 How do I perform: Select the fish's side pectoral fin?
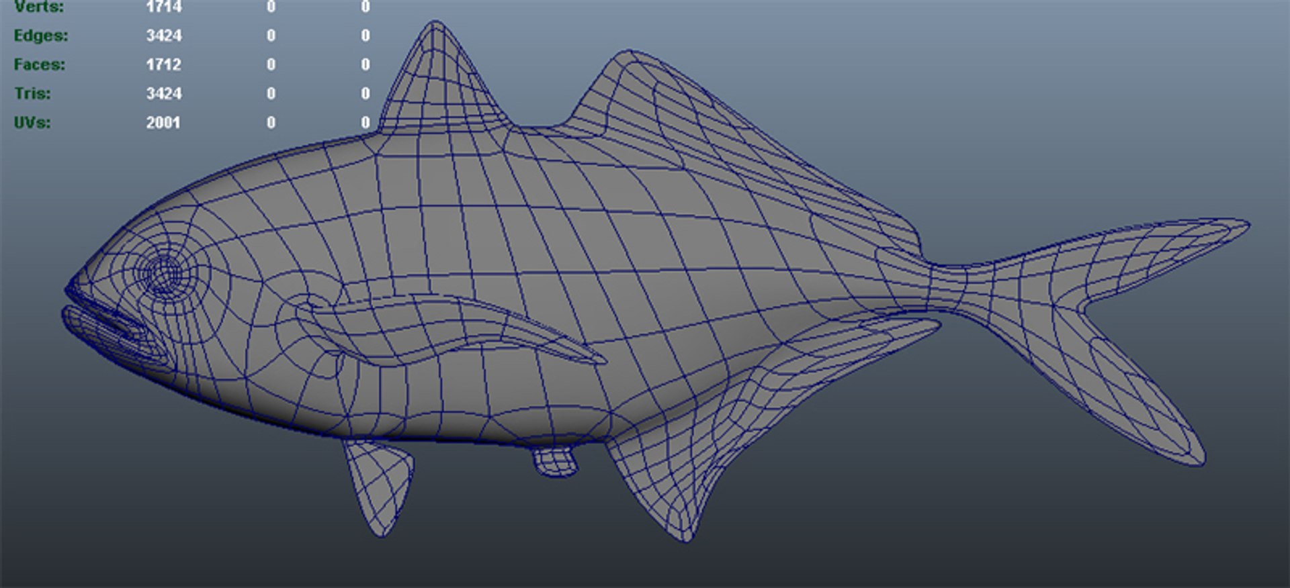(450, 329)
